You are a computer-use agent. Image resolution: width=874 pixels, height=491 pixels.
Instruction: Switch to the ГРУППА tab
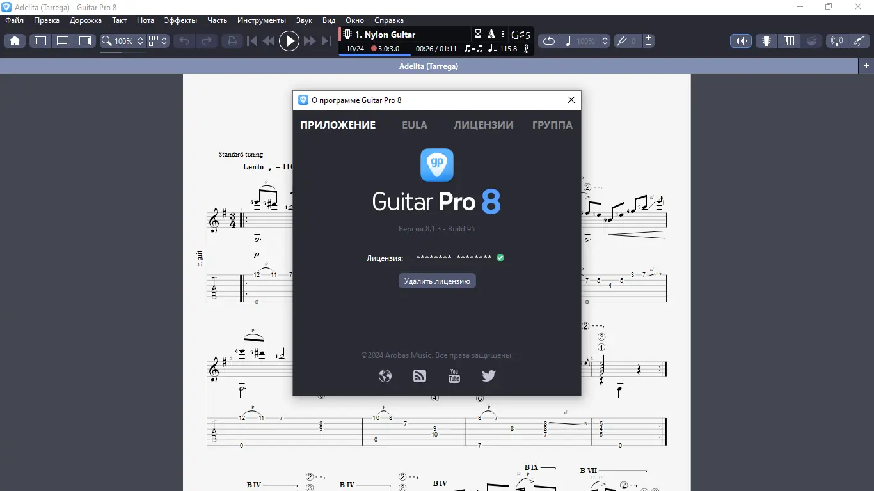point(552,125)
